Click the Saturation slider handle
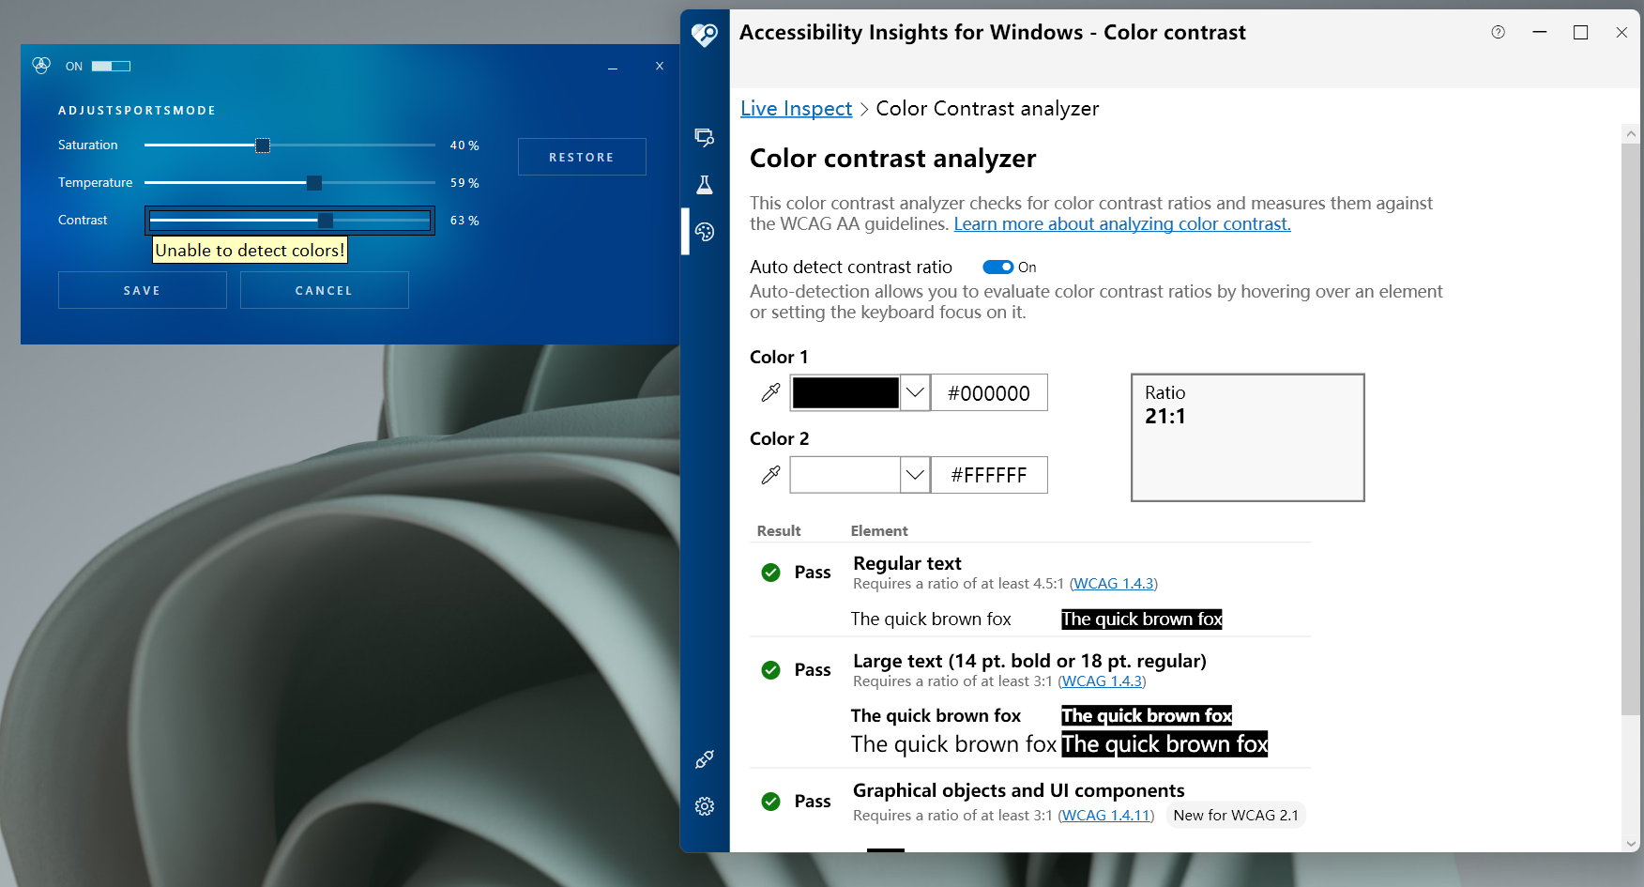This screenshot has height=887, width=1644. [x=263, y=145]
